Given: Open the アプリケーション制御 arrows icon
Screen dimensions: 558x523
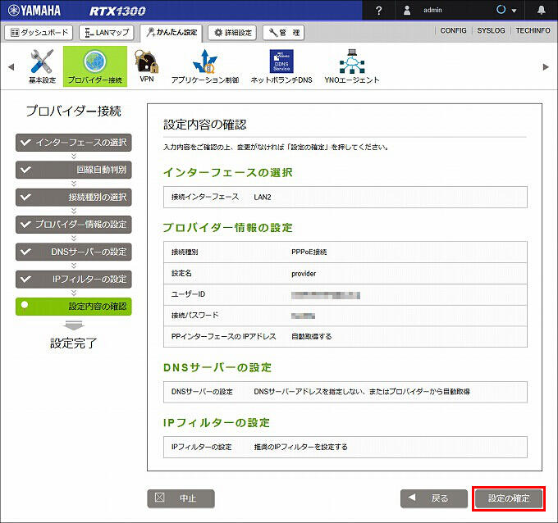Looking at the screenshot, I should point(204,61).
